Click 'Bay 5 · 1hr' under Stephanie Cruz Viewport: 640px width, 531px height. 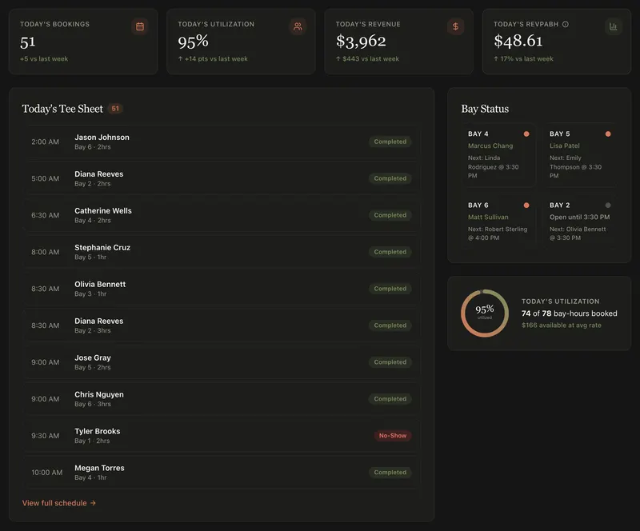pos(90,258)
